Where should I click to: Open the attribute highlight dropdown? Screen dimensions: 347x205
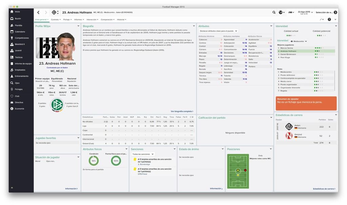click(218, 31)
